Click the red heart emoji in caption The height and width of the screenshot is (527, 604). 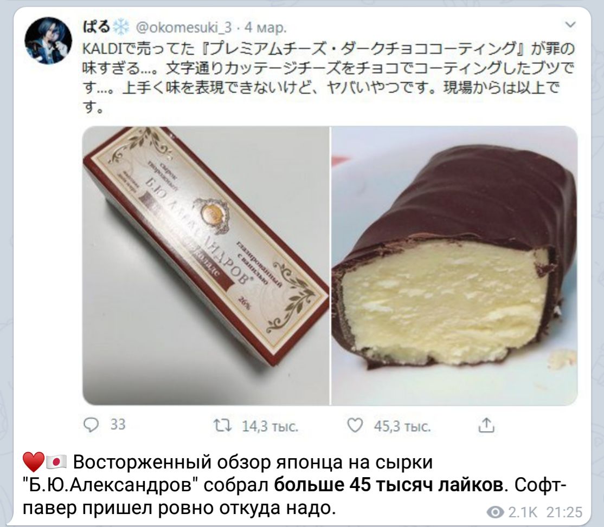34,462
